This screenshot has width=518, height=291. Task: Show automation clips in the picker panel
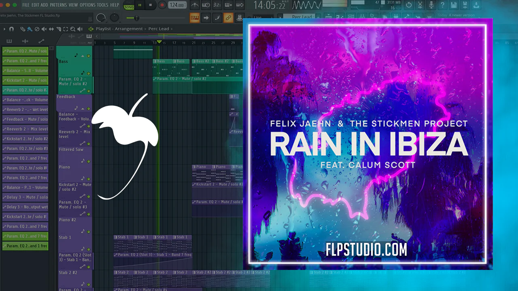click(x=41, y=41)
